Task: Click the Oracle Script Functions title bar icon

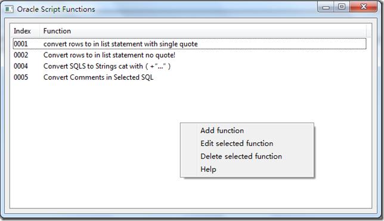Action: (x=9, y=10)
